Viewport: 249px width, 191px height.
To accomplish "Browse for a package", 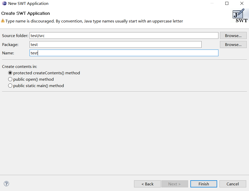I will 233,44.
